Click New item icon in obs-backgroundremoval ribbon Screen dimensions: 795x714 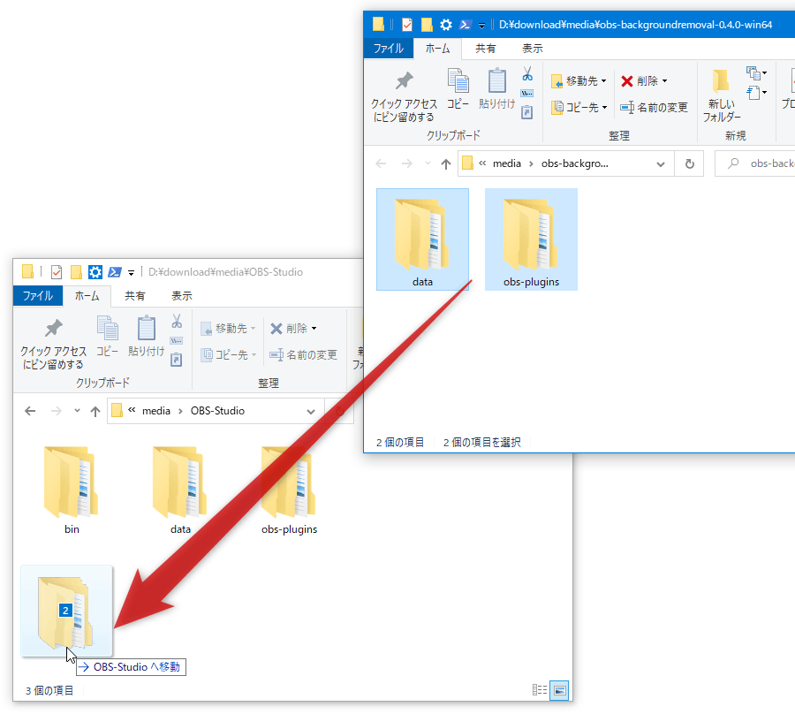(x=756, y=73)
